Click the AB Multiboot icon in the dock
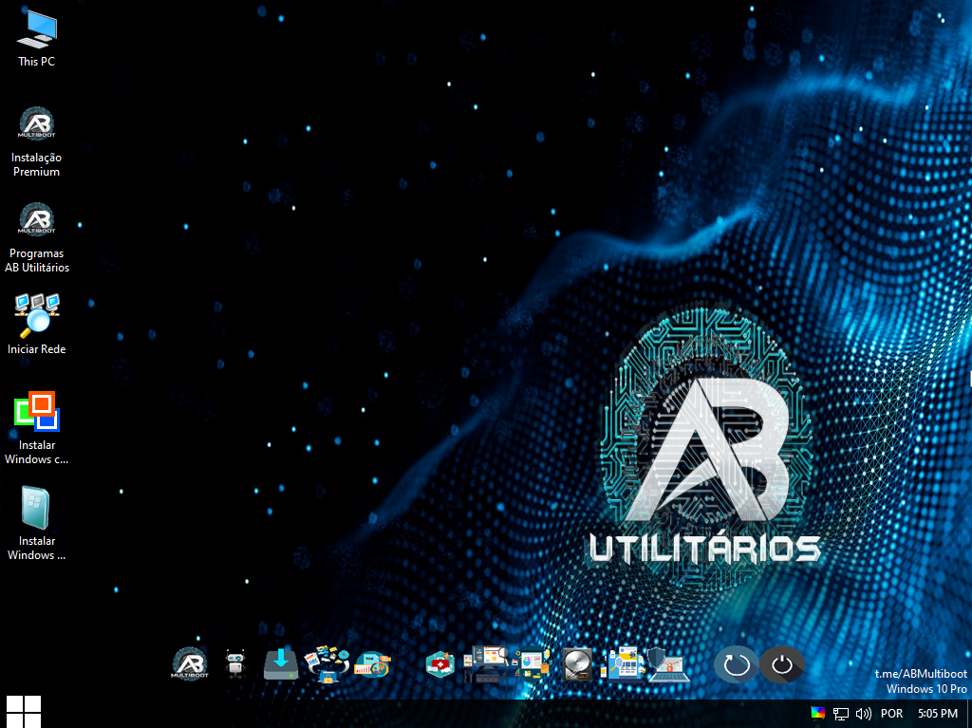The width and height of the screenshot is (972, 728). pos(190,664)
